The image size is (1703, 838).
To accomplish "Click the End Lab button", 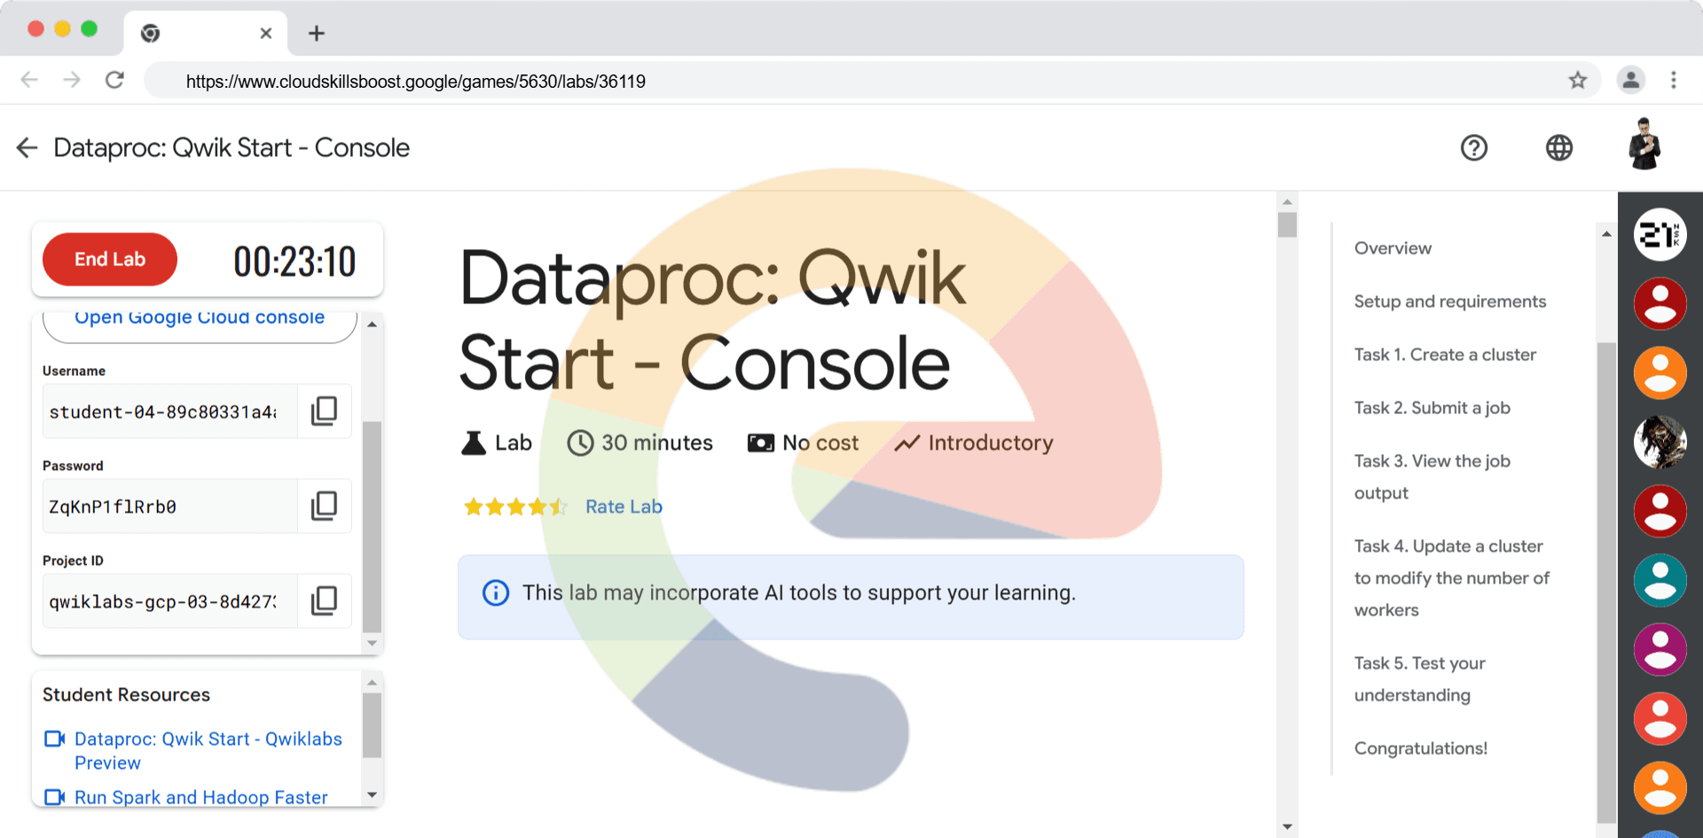I will [110, 260].
